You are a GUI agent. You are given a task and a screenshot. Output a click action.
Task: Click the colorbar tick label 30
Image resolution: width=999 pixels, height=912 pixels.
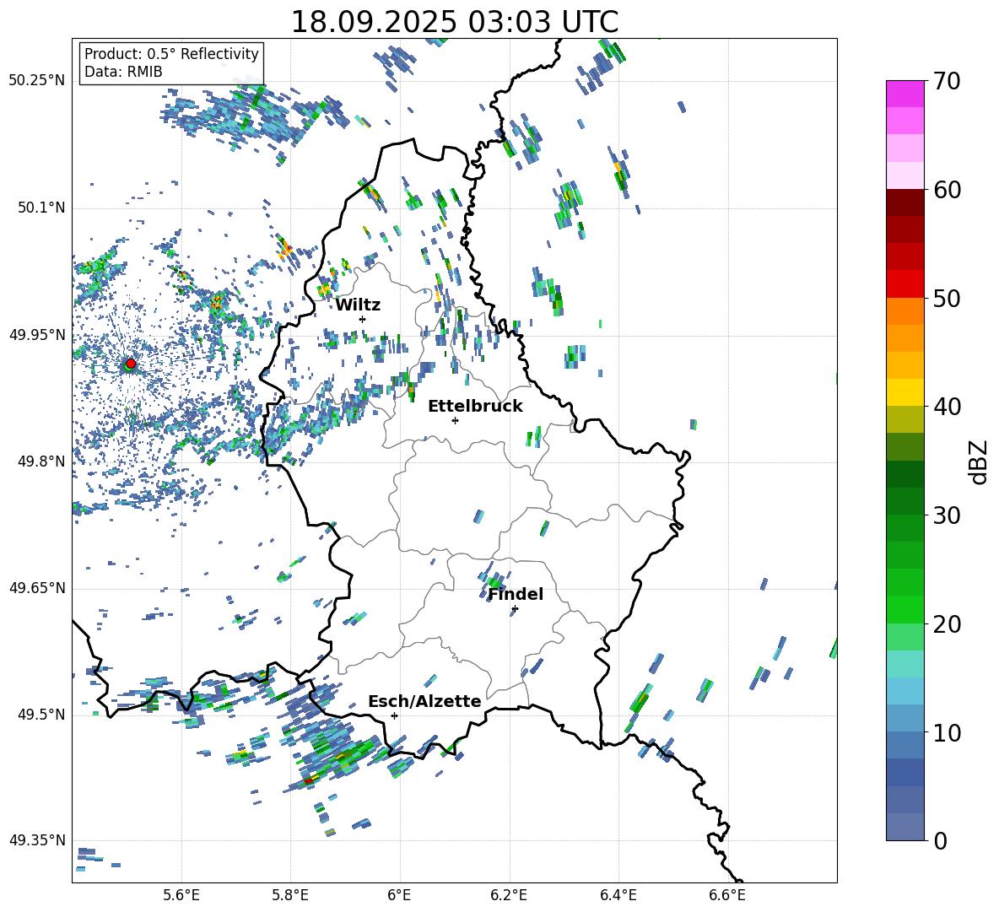[947, 515]
